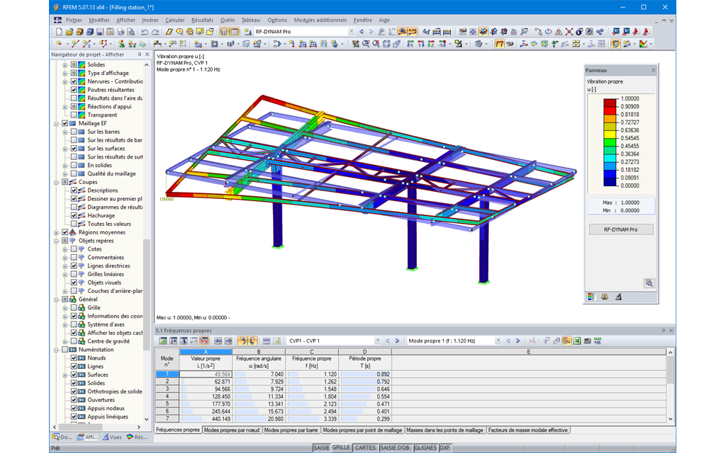This screenshot has height=453, width=726.
Task: Save the current model
Action: tap(99, 31)
